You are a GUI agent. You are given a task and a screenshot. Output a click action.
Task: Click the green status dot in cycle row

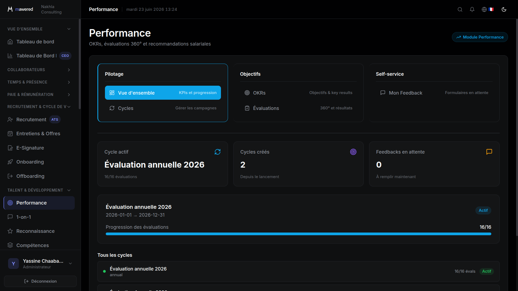(104, 271)
